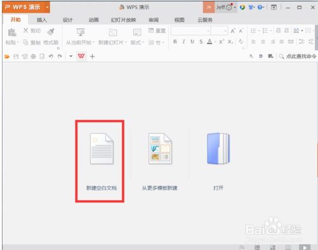Image resolution: width=318 pixels, height=250 pixels.
Task: Toggle distributed paragraph alignment
Action: click(x=291, y=42)
